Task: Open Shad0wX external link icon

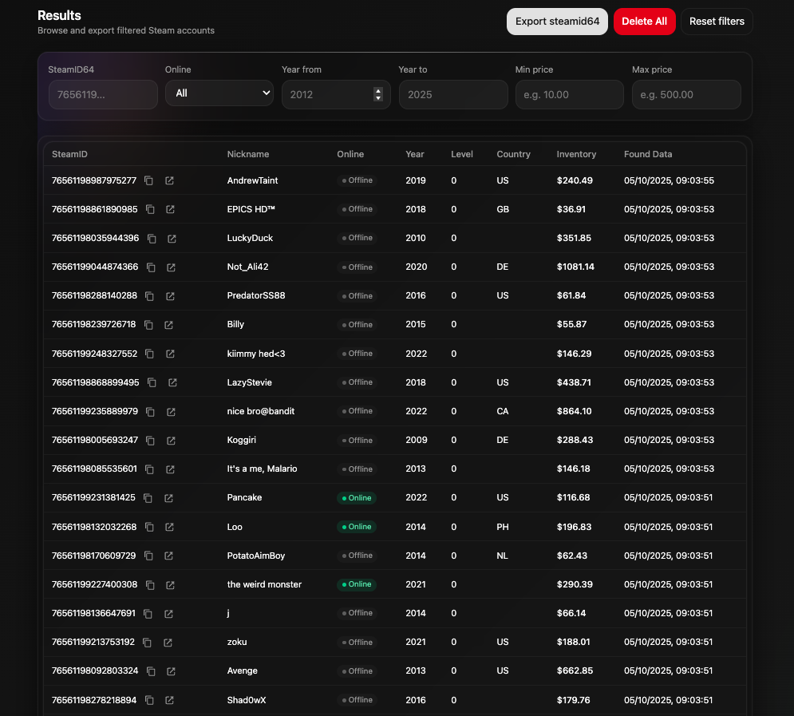Action: [169, 700]
